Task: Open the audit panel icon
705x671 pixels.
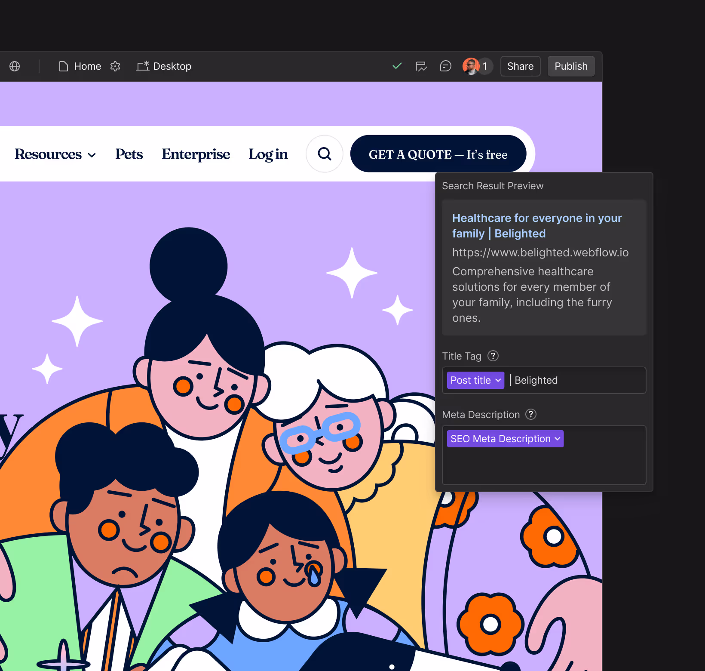Action: (421, 66)
